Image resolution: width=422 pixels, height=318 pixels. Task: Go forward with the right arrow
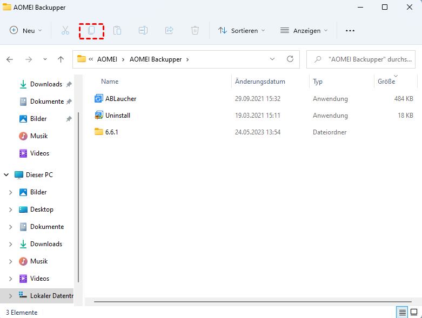[x=29, y=59]
